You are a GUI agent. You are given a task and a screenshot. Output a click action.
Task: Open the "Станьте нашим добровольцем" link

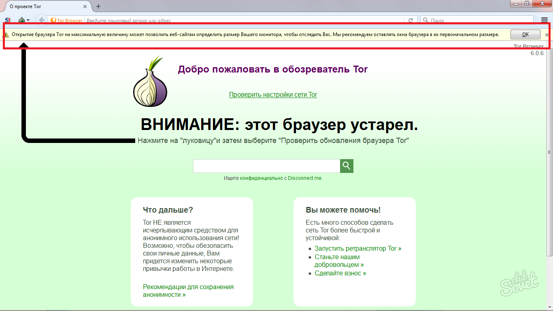pos(339,261)
